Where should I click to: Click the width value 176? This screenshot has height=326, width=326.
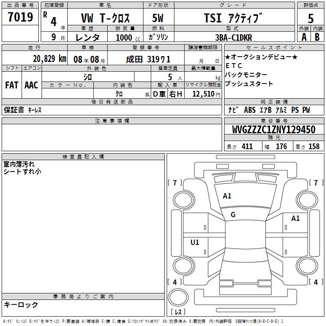click(x=282, y=146)
